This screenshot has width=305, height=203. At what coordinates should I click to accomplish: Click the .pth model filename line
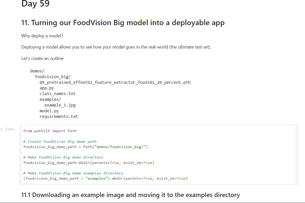tap(115, 82)
